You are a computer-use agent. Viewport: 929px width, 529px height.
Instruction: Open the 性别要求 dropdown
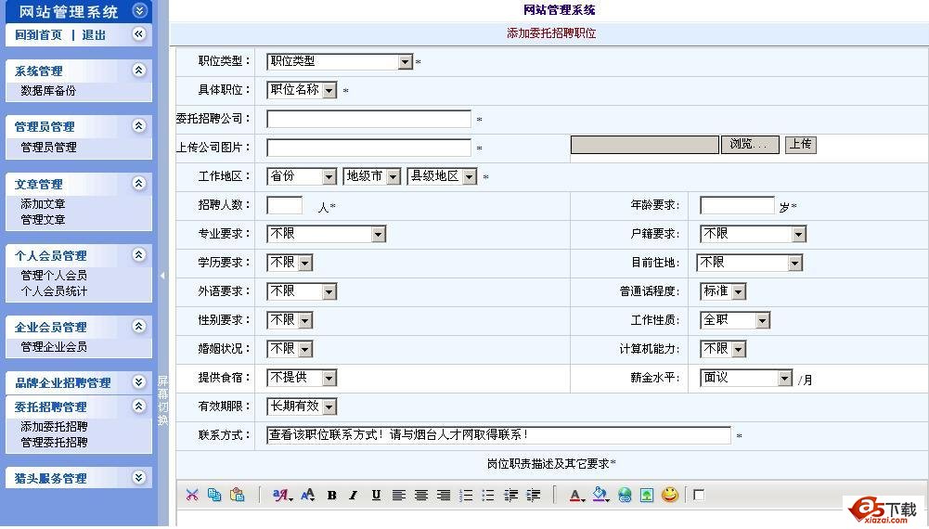pos(290,320)
